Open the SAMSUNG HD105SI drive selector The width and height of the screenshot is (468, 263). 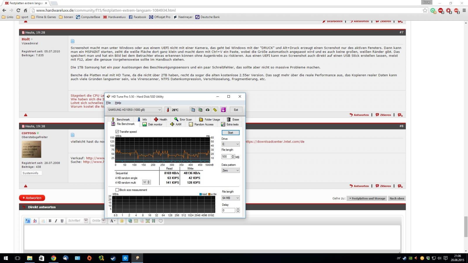click(135, 110)
